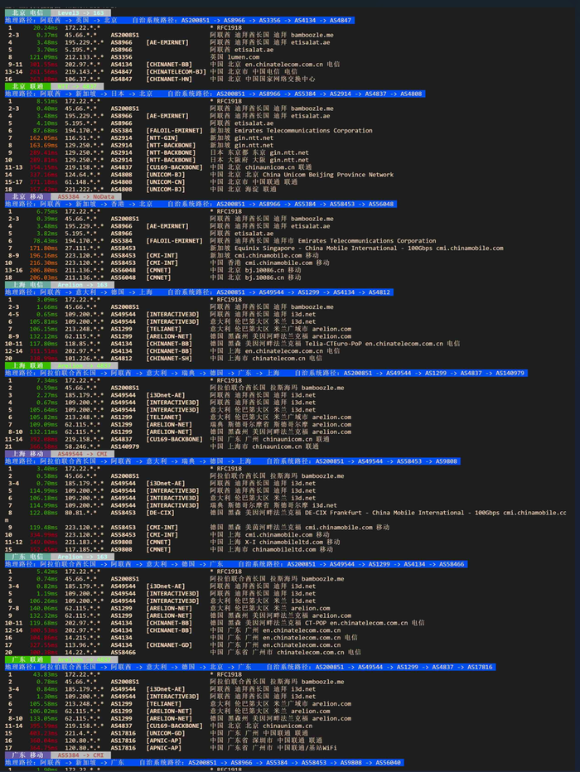Click the DE-CIX Frankfurt hop description
Viewport: 580px width, 772px height.
coord(435,513)
